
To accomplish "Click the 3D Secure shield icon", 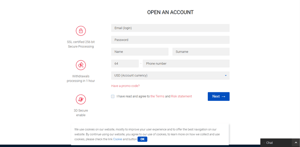I will coord(81,99).
